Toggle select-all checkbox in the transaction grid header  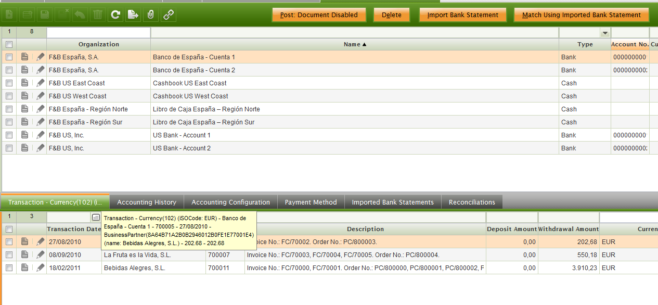(9, 229)
